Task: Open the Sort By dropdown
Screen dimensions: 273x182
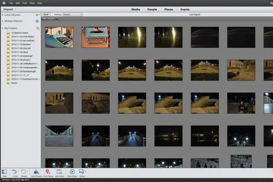Action: click(72, 15)
